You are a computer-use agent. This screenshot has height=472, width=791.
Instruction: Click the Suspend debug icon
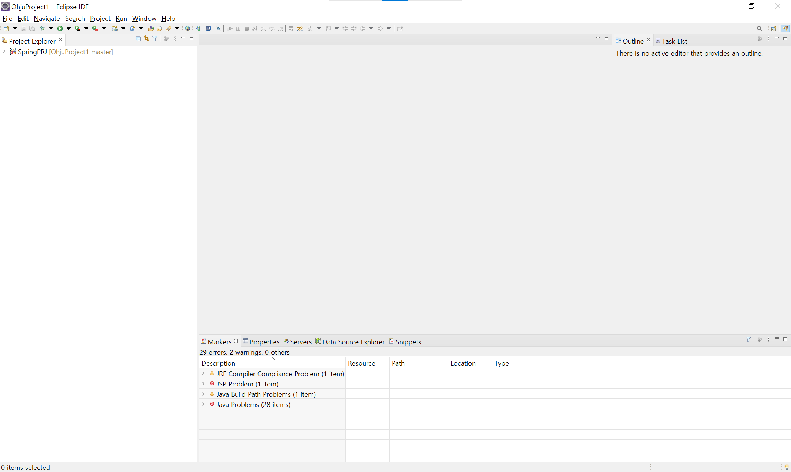[238, 29]
